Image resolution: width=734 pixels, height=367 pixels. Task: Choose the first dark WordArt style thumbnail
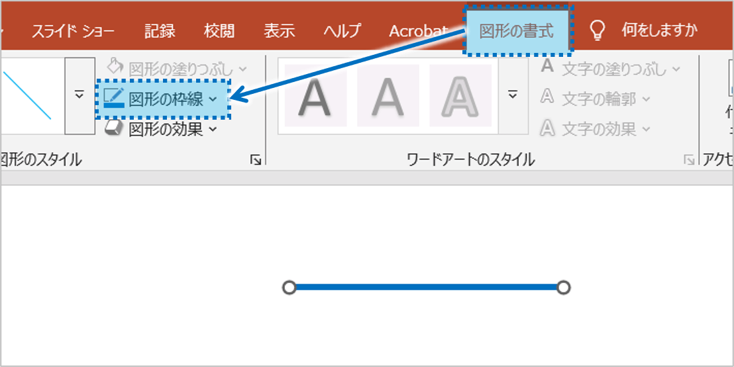click(315, 95)
